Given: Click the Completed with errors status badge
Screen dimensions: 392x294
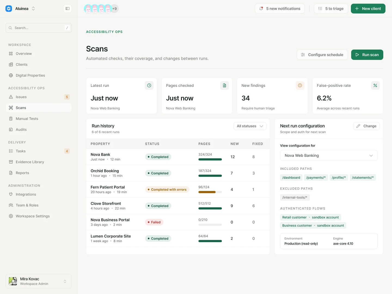Looking at the screenshot, I should click(167, 189).
